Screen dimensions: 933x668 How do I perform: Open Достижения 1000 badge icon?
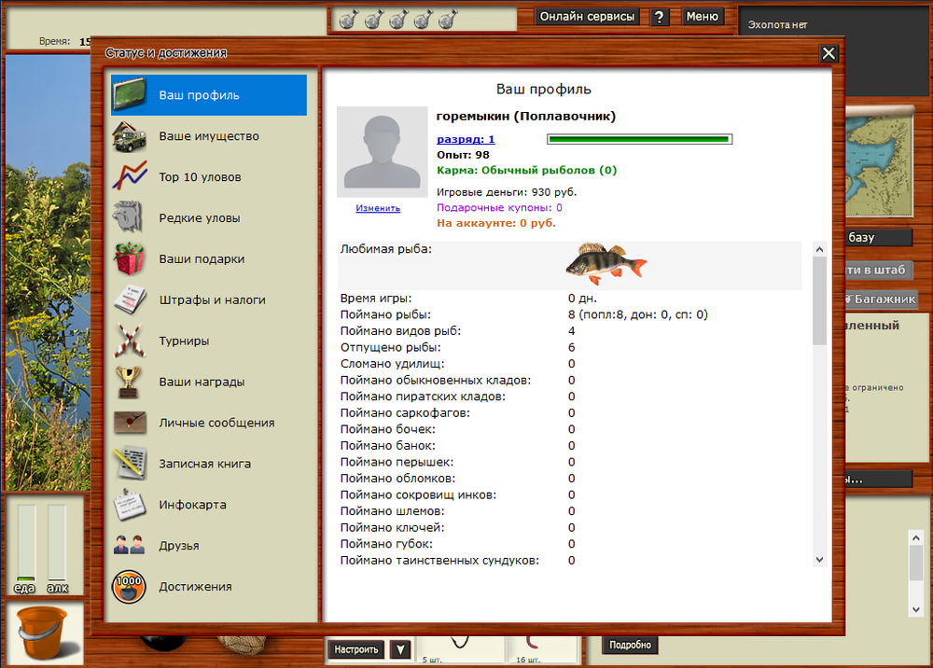[x=130, y=587]
